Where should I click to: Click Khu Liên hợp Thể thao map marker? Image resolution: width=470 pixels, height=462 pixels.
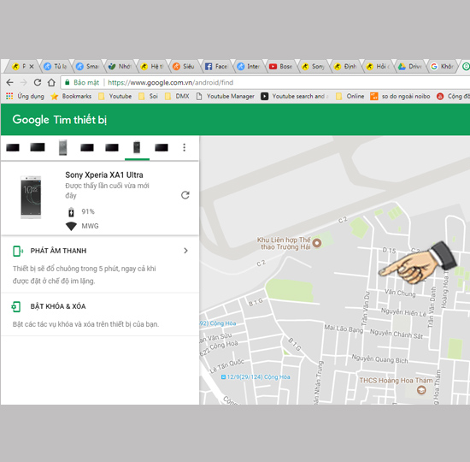click(x=317, y=243)
